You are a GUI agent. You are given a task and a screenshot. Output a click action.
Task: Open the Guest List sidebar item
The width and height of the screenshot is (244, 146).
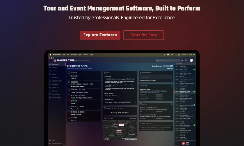(x=55, y=87)
